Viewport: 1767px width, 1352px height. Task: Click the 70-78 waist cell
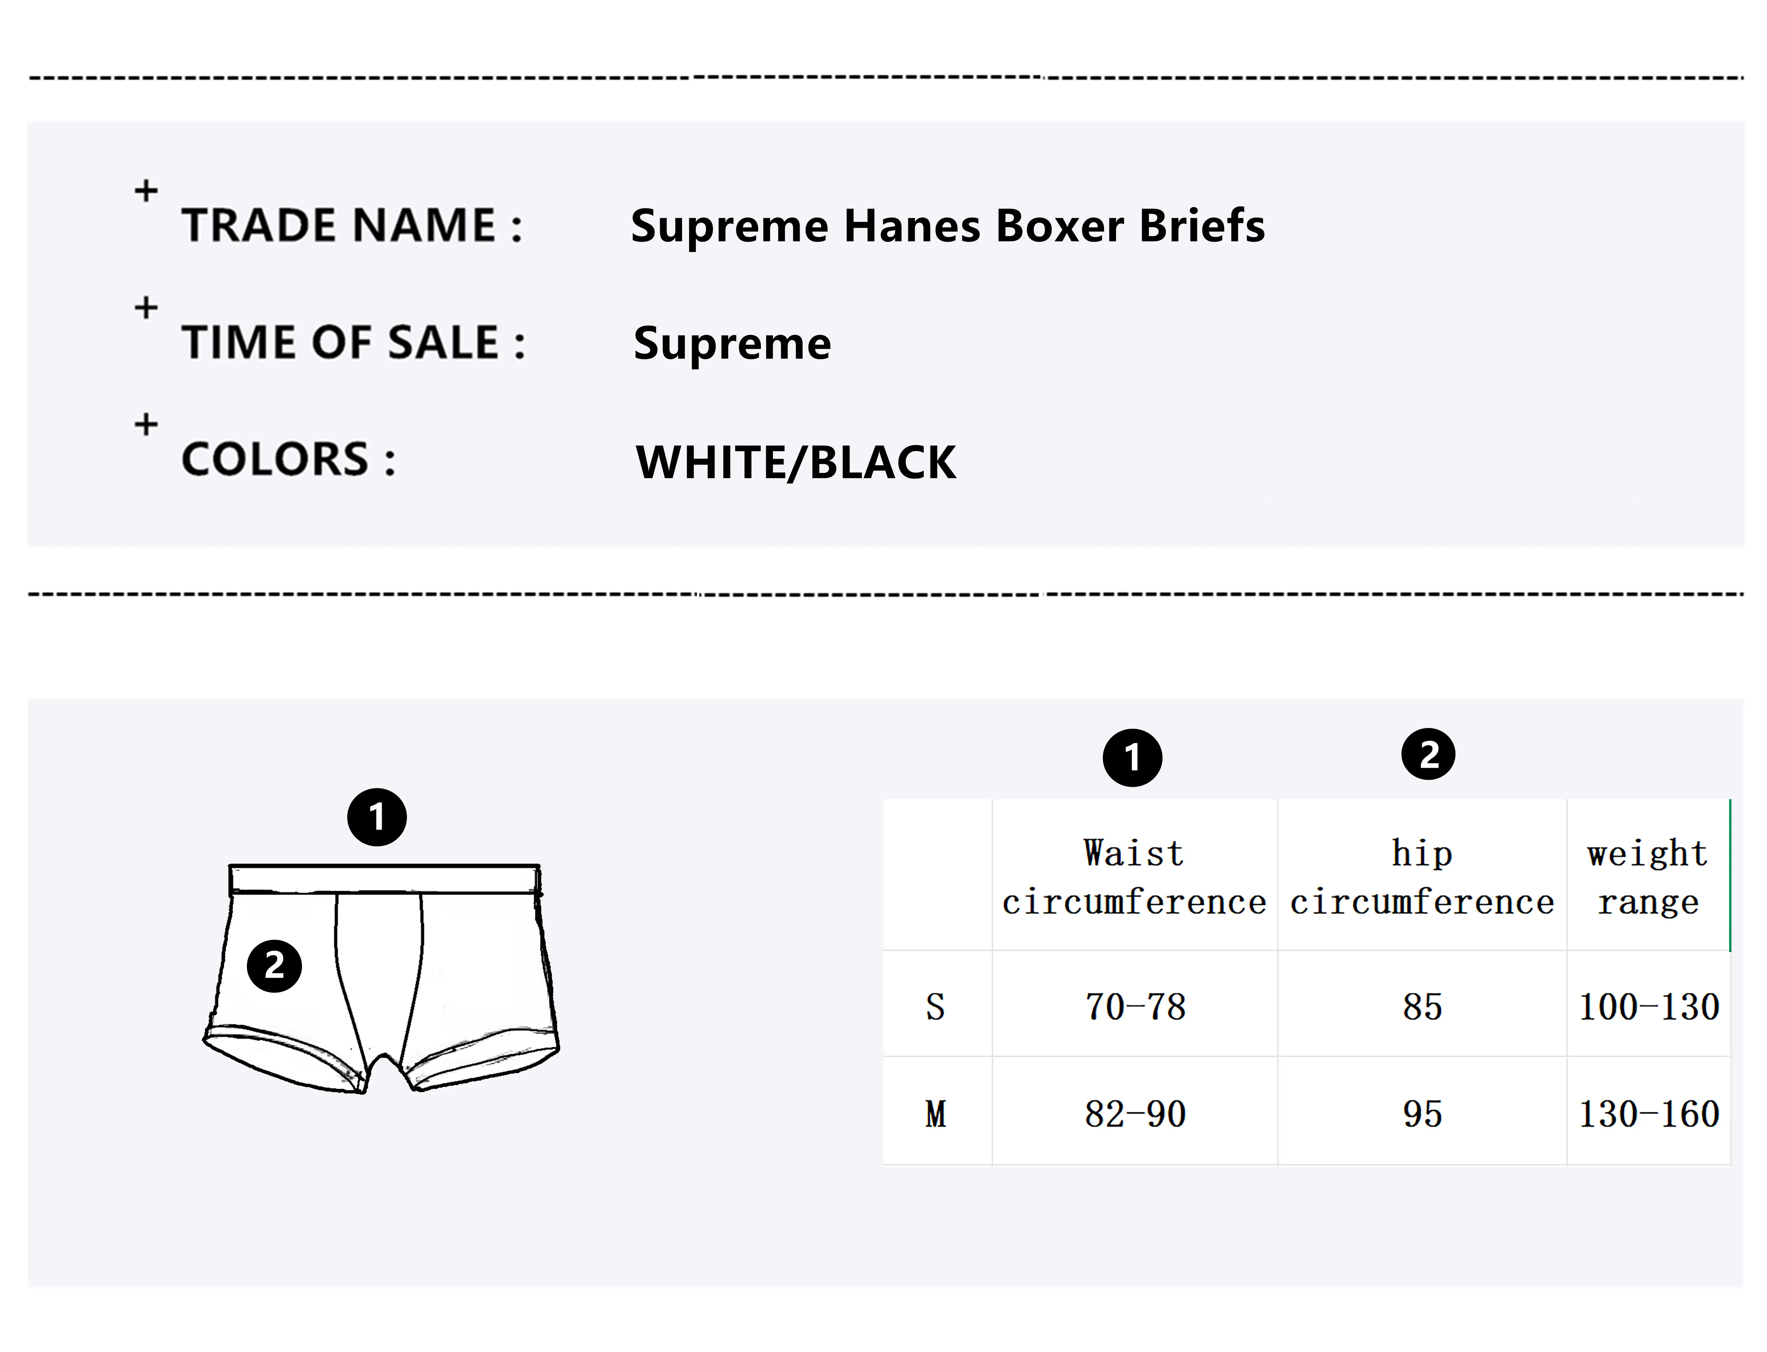pyautogui.click(x=1134, y=1007)
